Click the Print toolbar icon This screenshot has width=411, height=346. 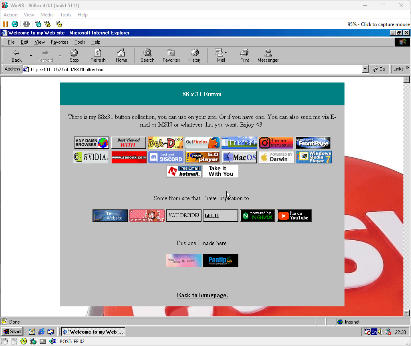click(x=244, y=55)
